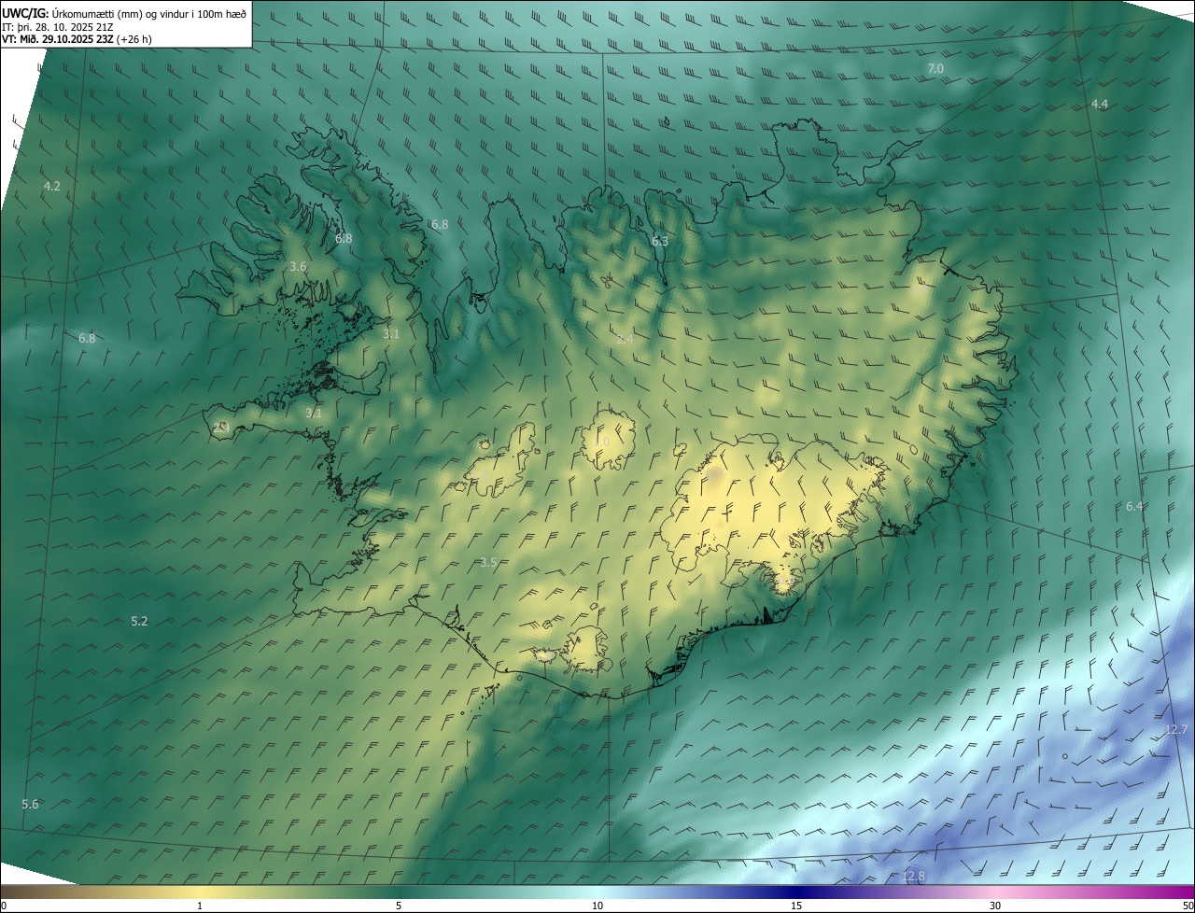
Task: Click the color scale tick label 15
Action: tap(796, 906)
